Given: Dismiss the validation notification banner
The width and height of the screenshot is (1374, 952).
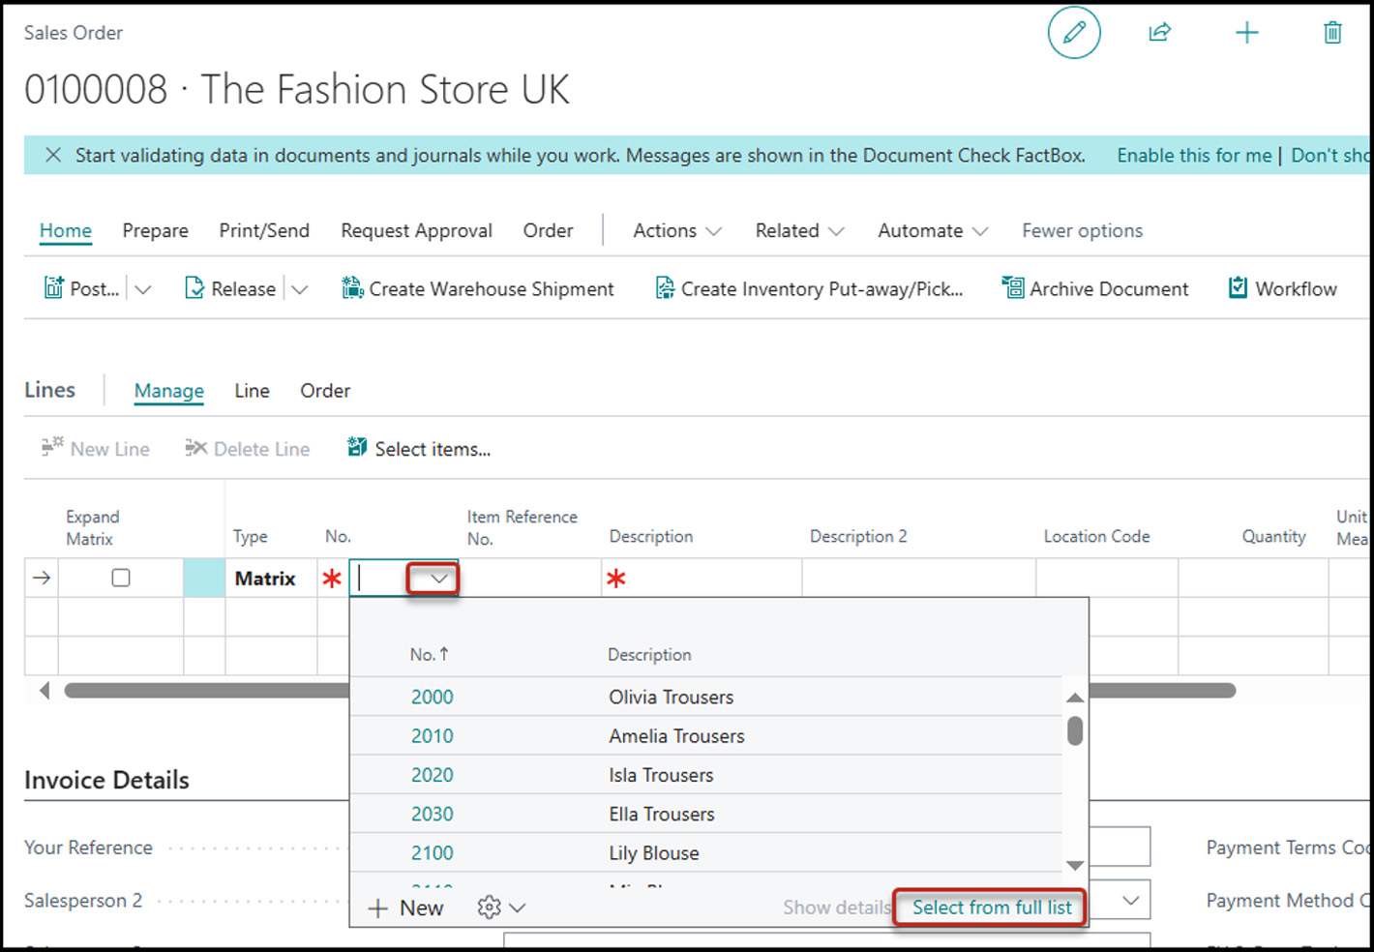Looking at the screenshot, I should click(x=53, y=155).
